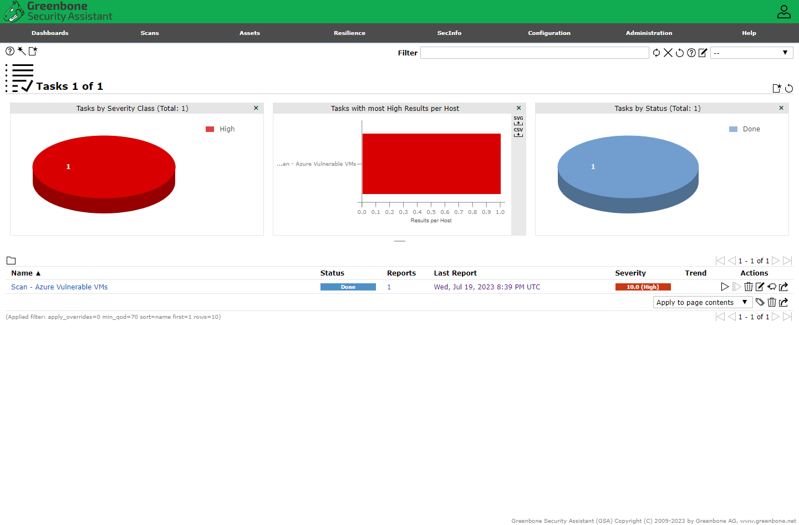Click High legend swatch in severity chart
799x525 pixels.
[x=210, y=129]
